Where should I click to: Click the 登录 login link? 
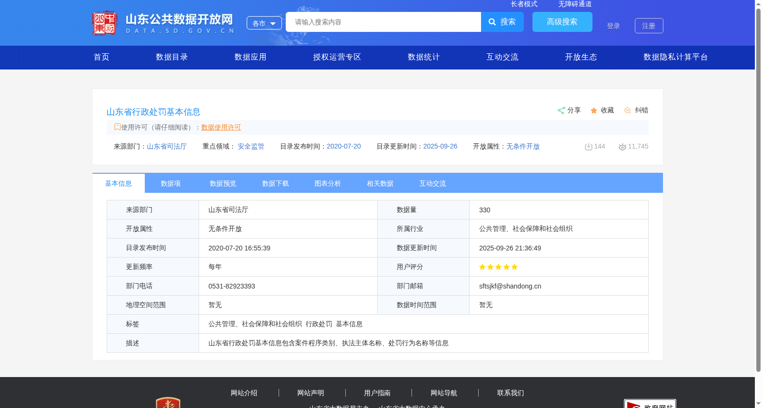click(613, 26)
